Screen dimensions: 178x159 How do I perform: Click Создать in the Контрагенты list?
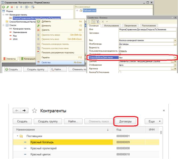click(22, 121)
